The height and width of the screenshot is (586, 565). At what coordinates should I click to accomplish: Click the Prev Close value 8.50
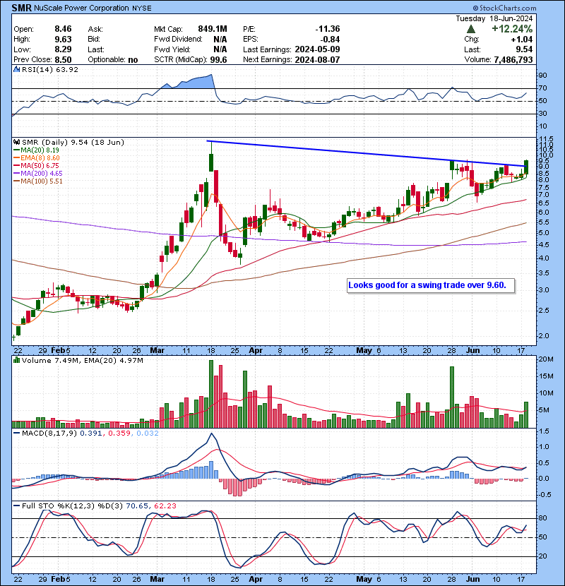[x=63, y=60]
